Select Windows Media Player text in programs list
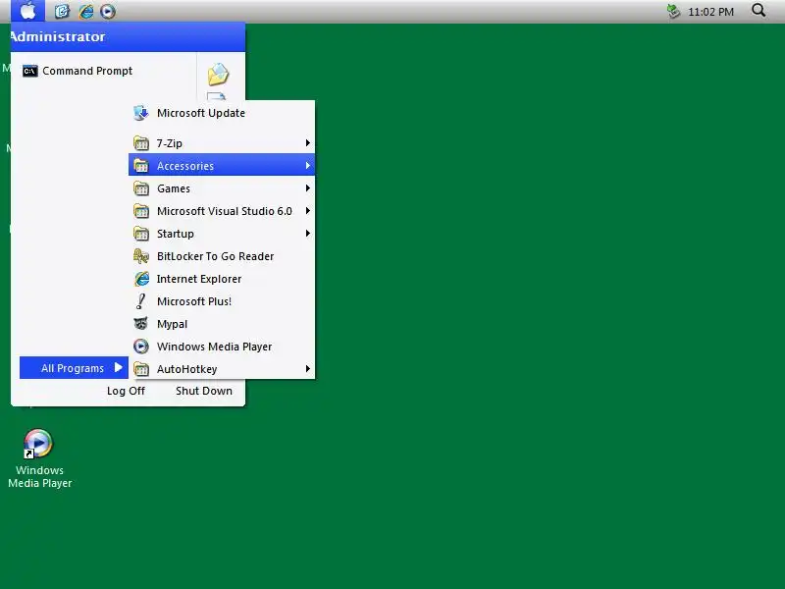This screenshot has height=589, width=785. pyautogui.click(x=214, y=347)
